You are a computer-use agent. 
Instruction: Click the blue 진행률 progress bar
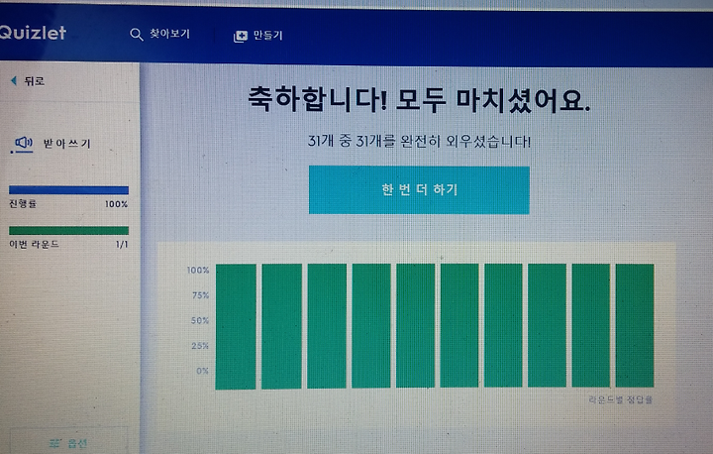(68, 190)
